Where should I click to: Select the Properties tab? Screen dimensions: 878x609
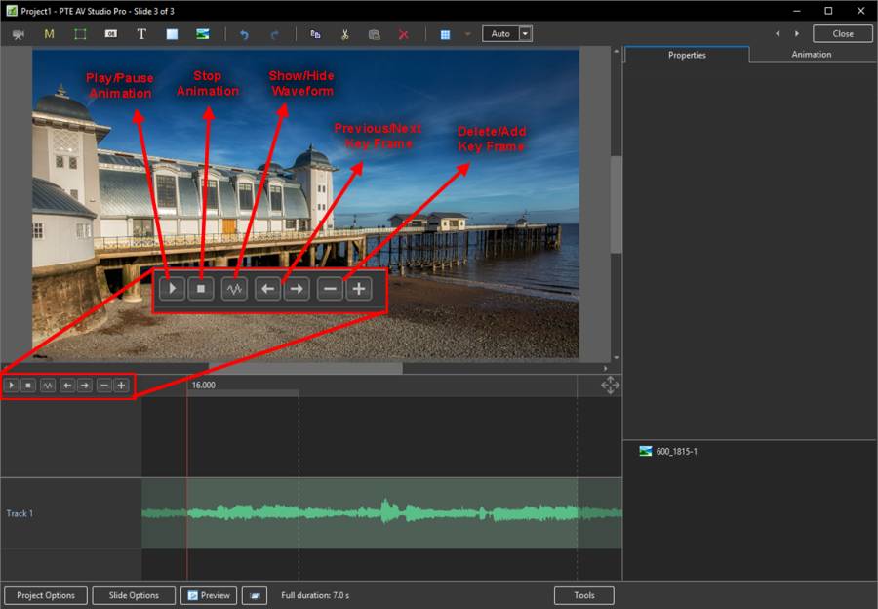pos(687,55)
